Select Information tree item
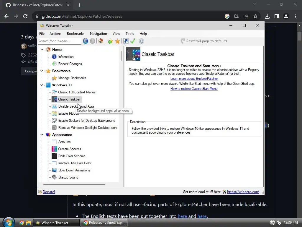 [66, 57]
